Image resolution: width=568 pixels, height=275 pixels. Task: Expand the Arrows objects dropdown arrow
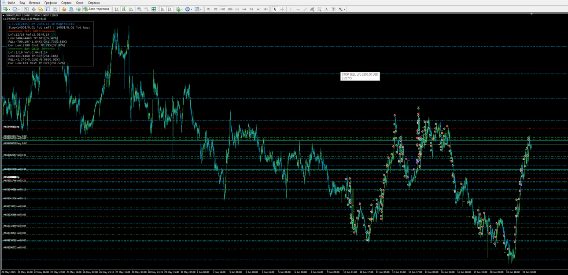(x=345, y=9)
